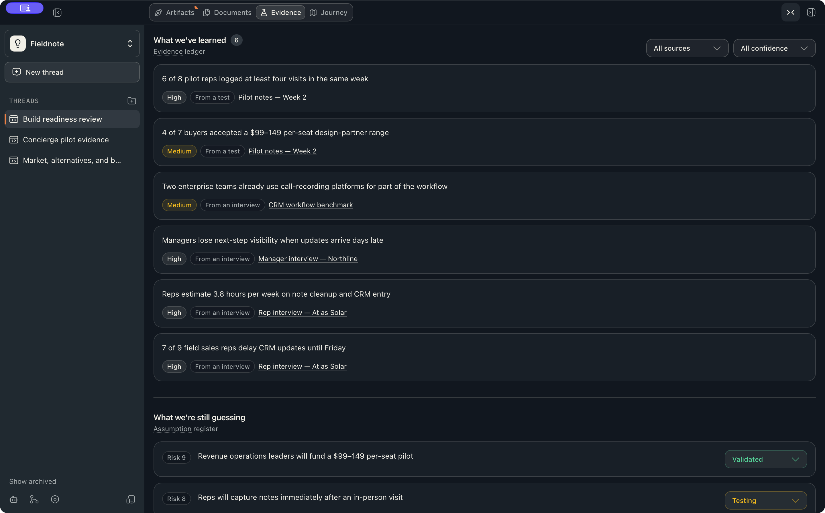
Task: Change the Testing status dropdown
Action: click(766, 500)
